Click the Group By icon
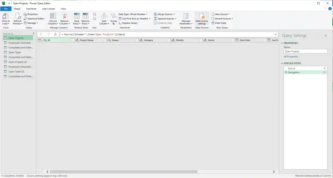 coord(114,16)
